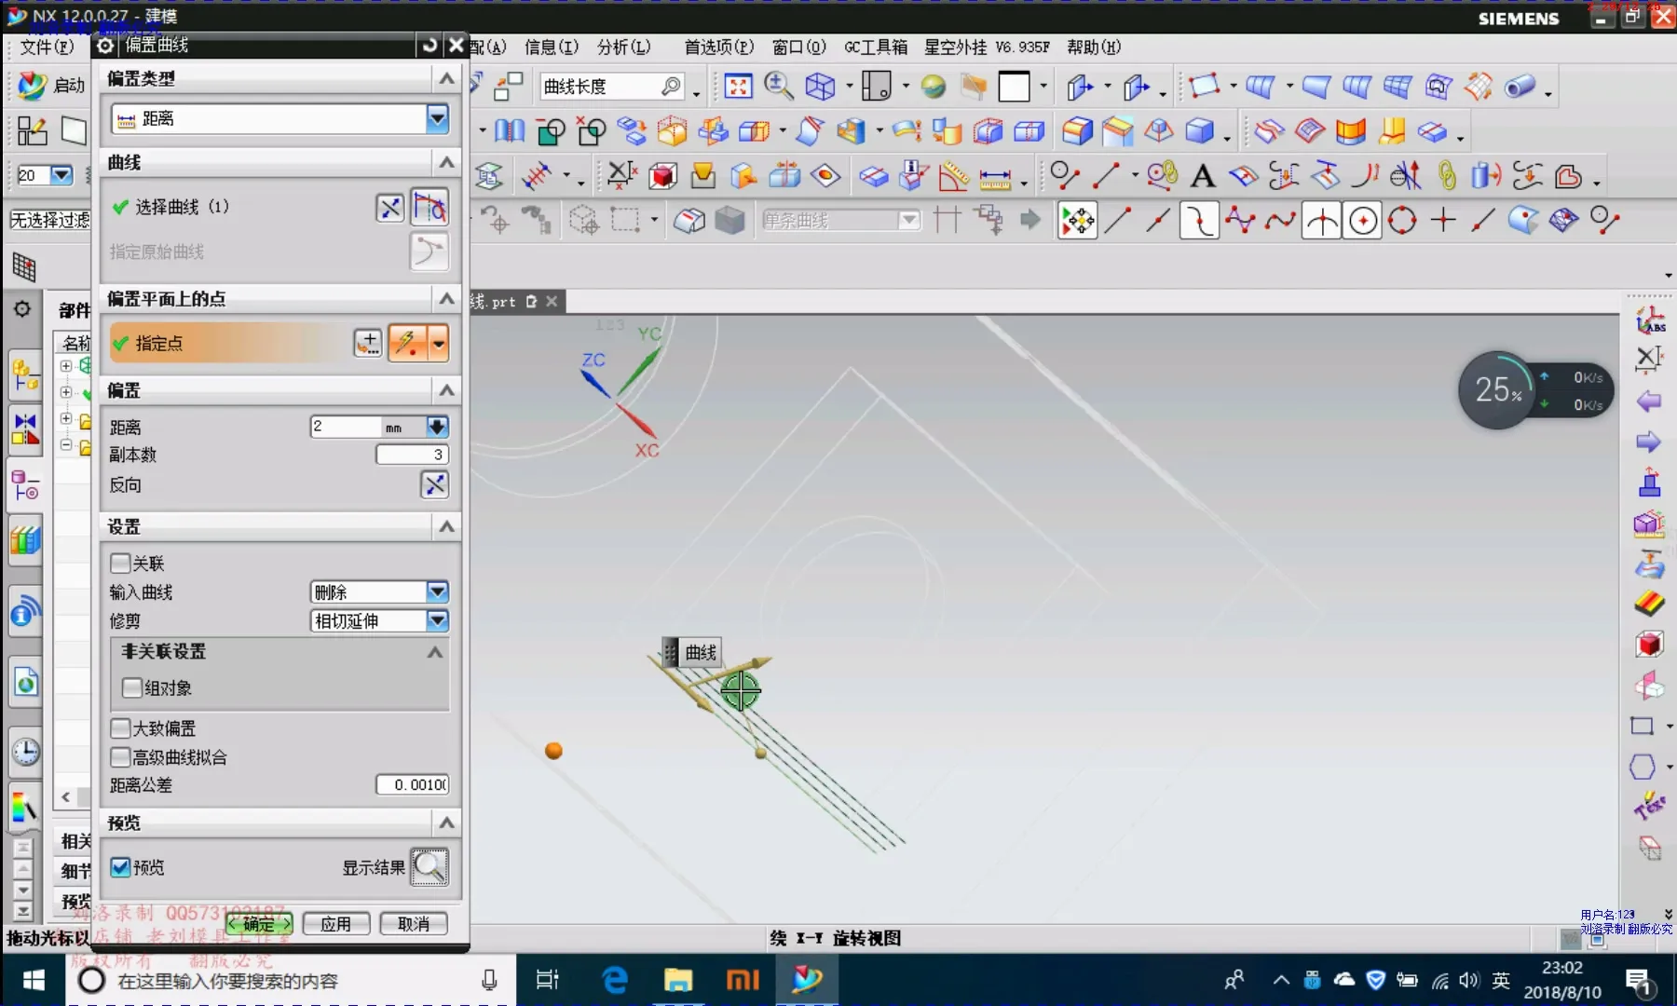
Task: Click the 副本数 copies input field
Action: click(x=411, y=455)
